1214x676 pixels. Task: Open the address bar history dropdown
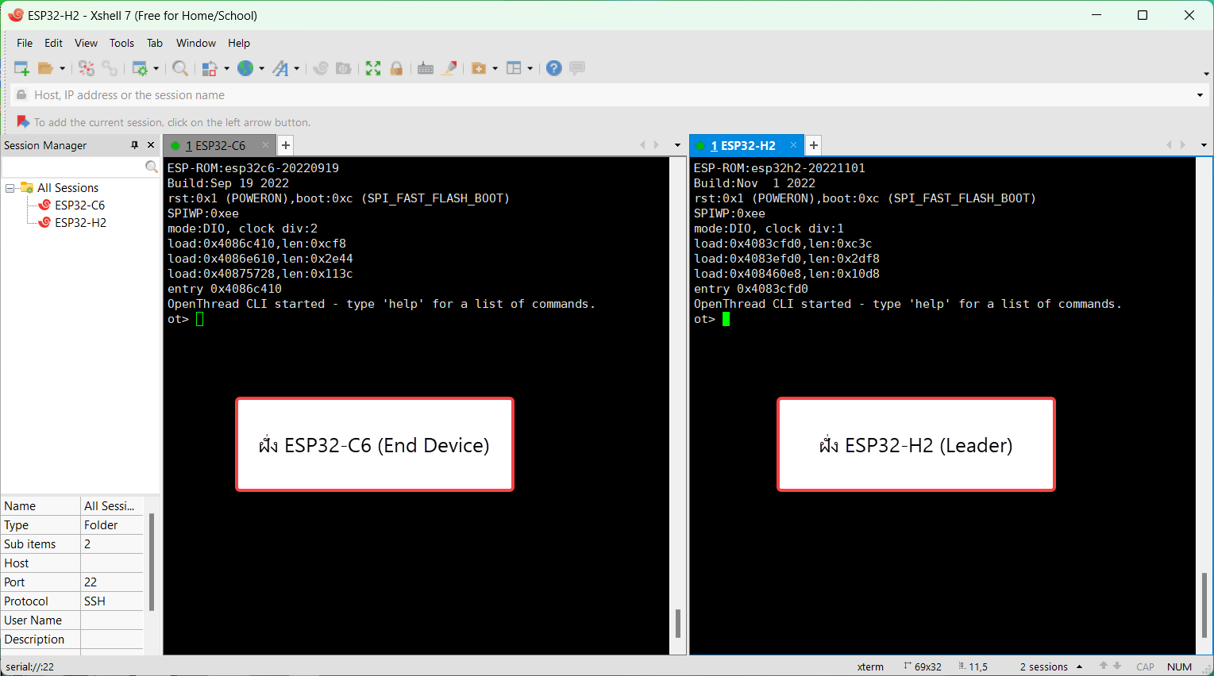pos(1199,95)
